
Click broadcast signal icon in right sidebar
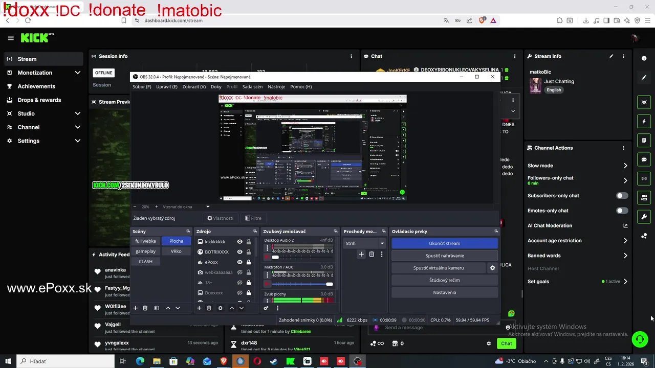(x=644, y=178)
